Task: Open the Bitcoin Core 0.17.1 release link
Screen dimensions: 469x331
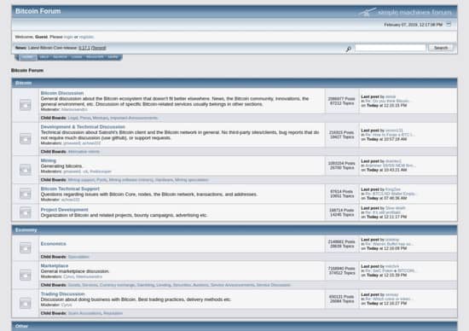Action: coord(84,48)
